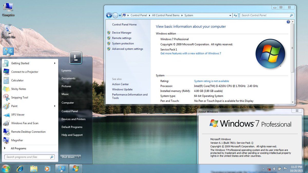Launch Snipping Tool from Start menu
The width and height of the screenshot is (308, 173).
click(20, 98)
